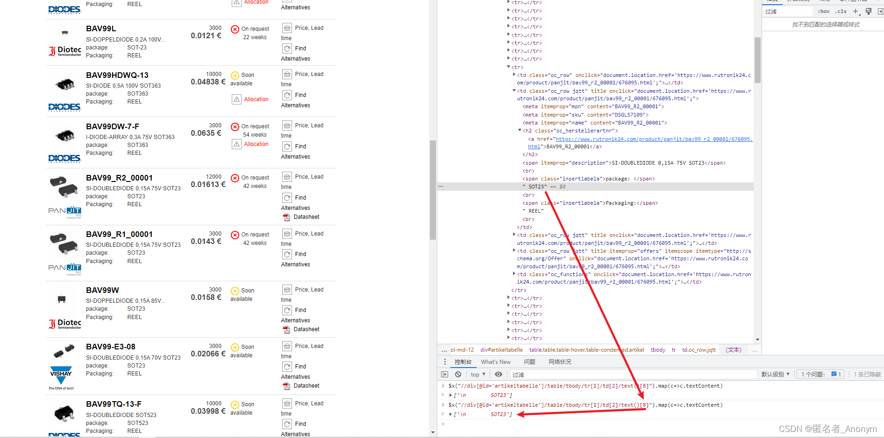Open console drawer three-dot menu
This screenshot has width=884, height=438.
(x=445, y=362)
